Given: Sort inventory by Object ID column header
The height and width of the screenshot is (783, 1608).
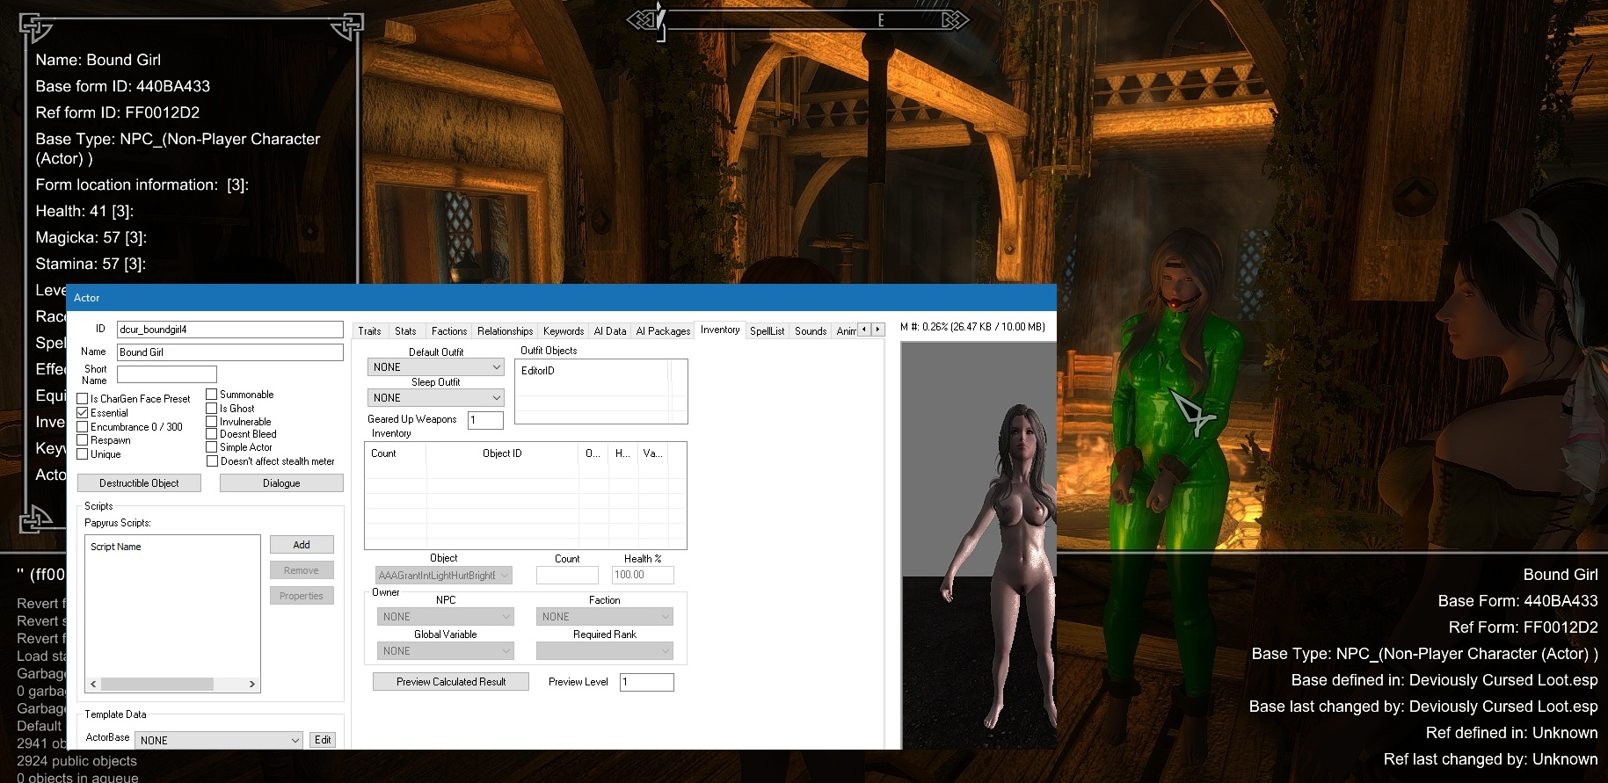Looking at the screenshot, I should (502, 453).
